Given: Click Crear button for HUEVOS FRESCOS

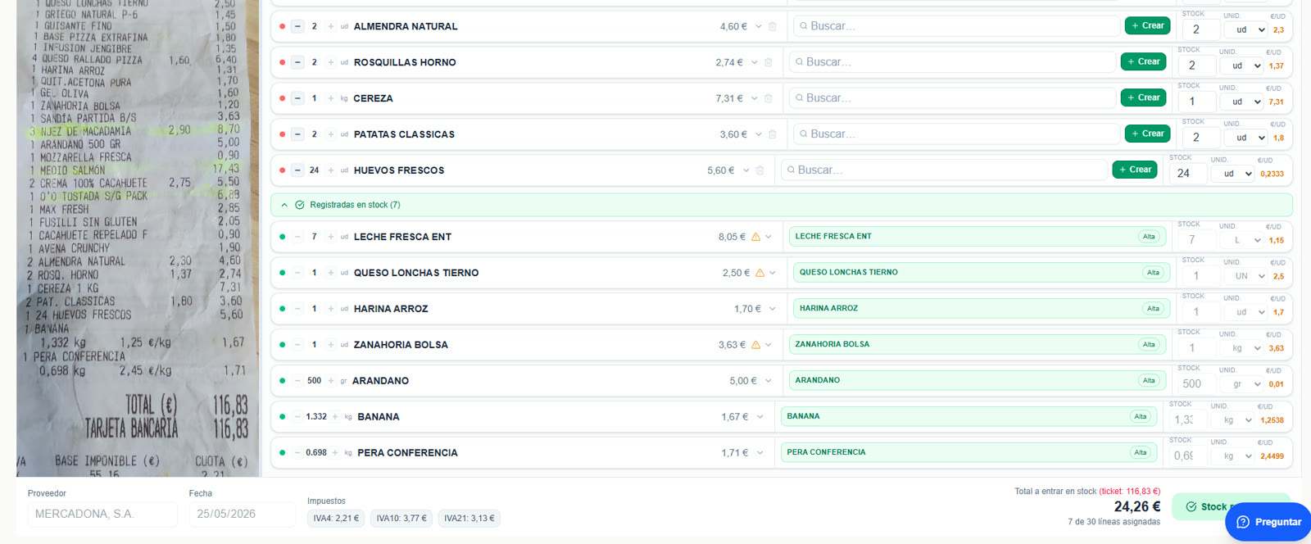Looking at the screenshot, I should (1135, 170).
